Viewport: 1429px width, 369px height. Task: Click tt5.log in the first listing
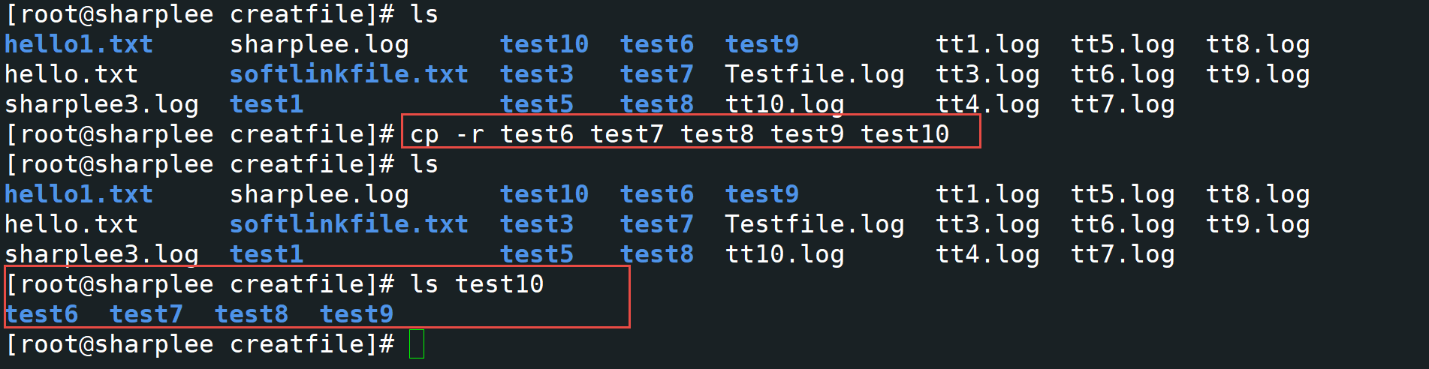(x=1123, y=44)
